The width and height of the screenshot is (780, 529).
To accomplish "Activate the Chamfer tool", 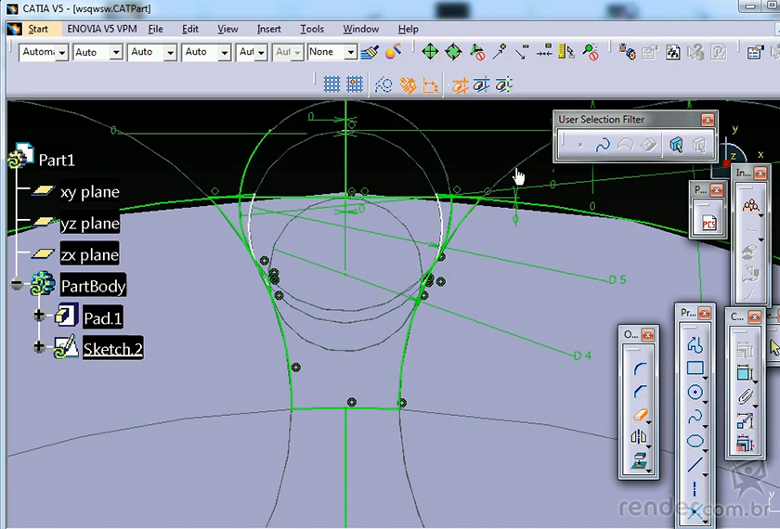I will tap(640, 392).
